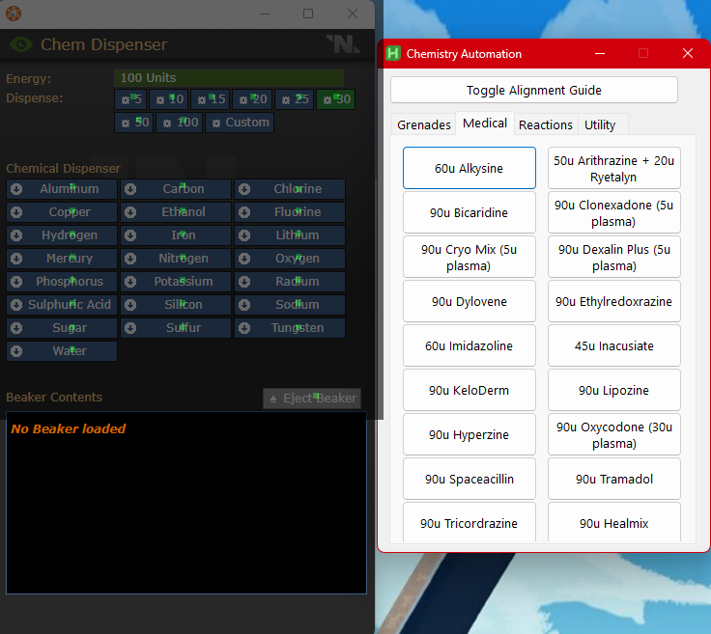Click the arrow icon beside Sulphuric Acid
Viewport: 711px width, 634px height.
(x=16, y=305)
